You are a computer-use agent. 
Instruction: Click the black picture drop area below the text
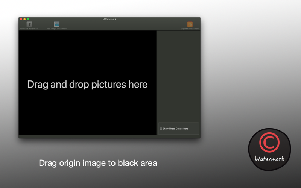coord(87,113)
